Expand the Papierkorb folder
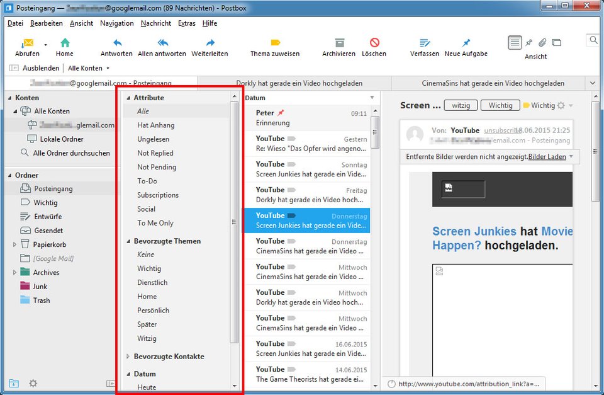 14,244
